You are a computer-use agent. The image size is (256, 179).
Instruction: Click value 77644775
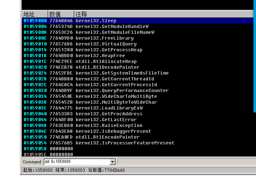click(61, 108)
